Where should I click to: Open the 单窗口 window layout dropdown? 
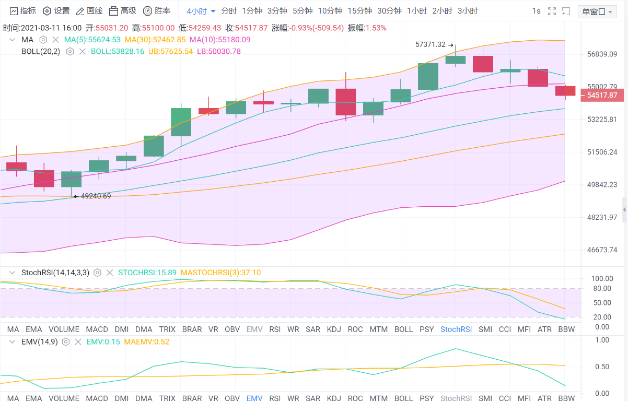[597, 11]
